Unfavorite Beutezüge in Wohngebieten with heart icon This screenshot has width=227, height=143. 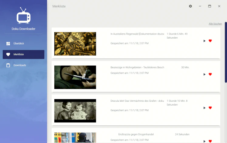(210, 74)
